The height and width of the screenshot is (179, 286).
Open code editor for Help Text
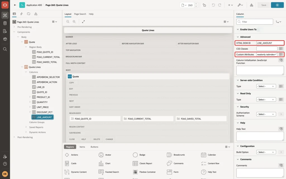[x=281, y=129]
